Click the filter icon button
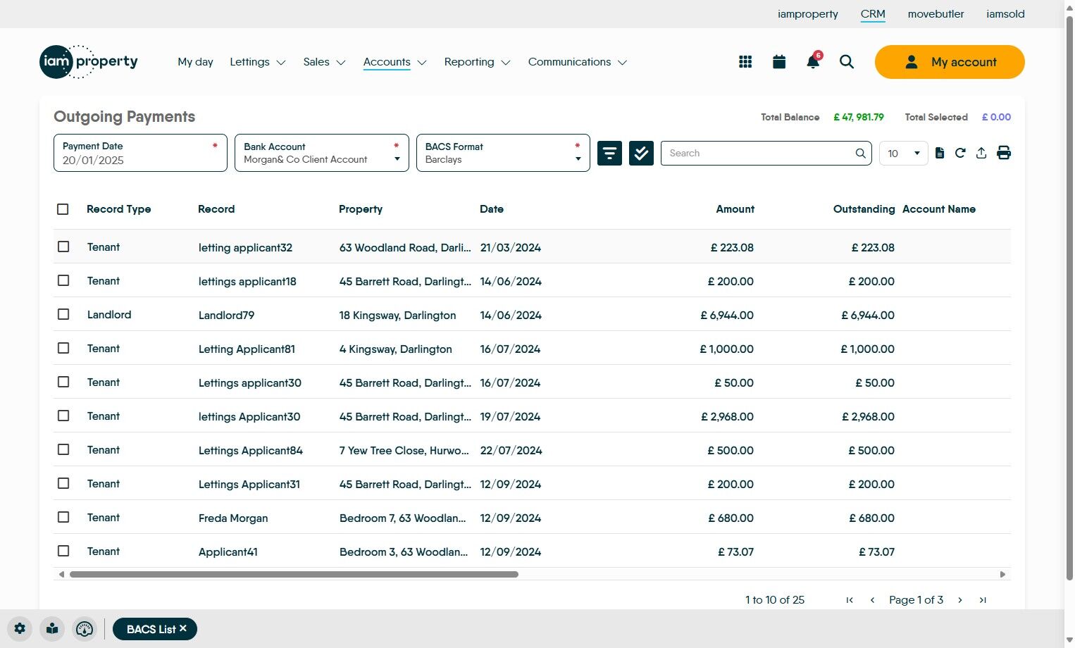Viewport: 1075px width, 648px height. coord(609,153)
